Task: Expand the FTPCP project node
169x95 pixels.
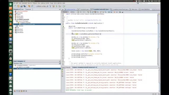Action: (x=14, y=15)
